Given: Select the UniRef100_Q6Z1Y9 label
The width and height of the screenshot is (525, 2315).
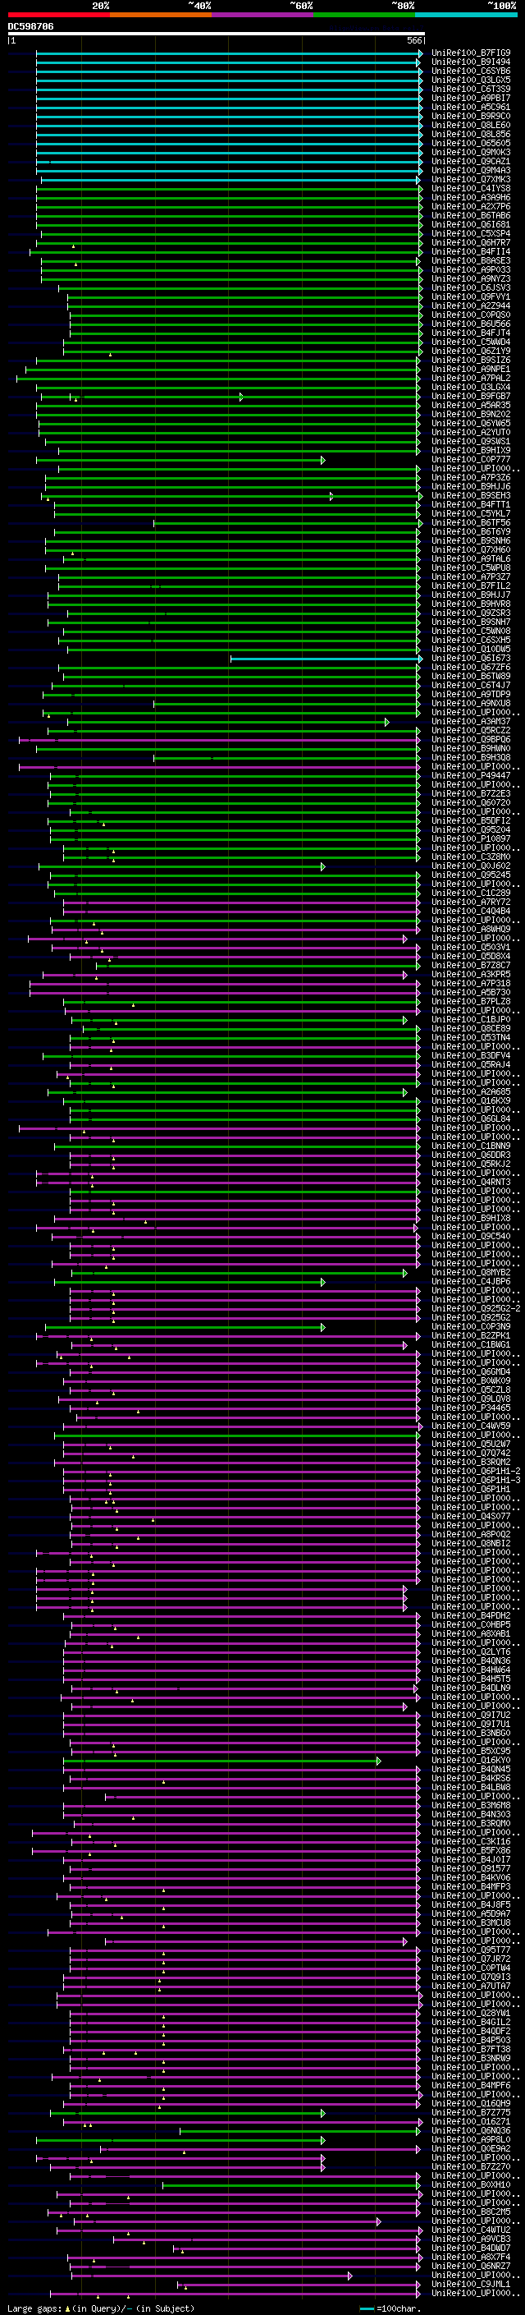Looking at the screenshot, I should (x=471, y=351).
